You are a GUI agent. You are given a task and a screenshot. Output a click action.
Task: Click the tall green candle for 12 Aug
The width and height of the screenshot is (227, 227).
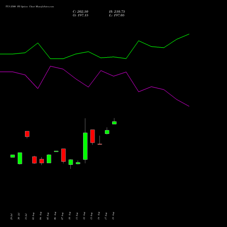click(x=85, y=146)
